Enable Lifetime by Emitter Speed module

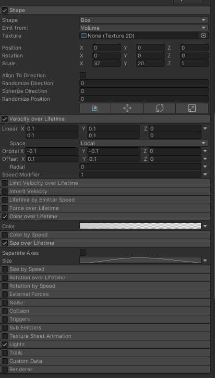pos(5,200)
